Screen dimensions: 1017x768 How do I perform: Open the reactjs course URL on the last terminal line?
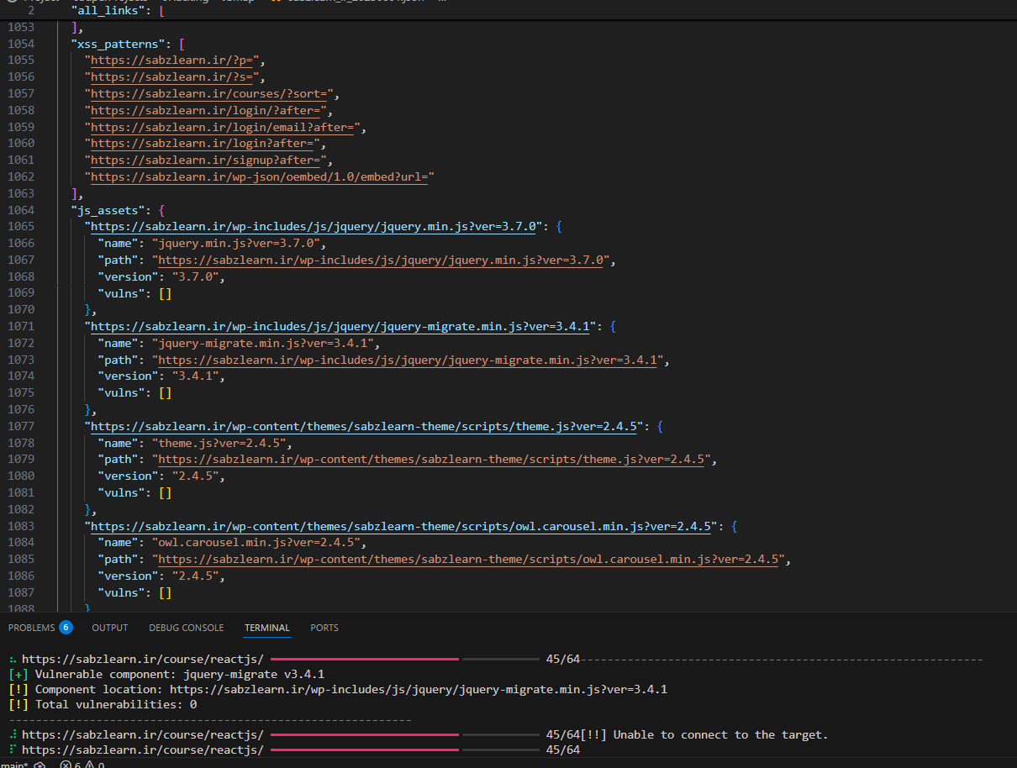pyautogui.click(x=143, y=750)
